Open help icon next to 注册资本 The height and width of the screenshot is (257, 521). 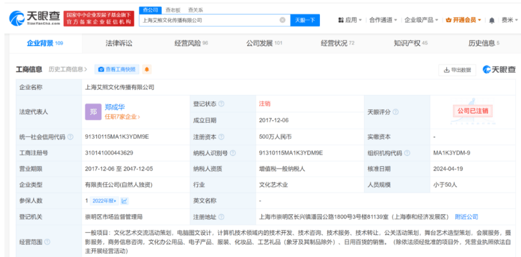point(221,137)
